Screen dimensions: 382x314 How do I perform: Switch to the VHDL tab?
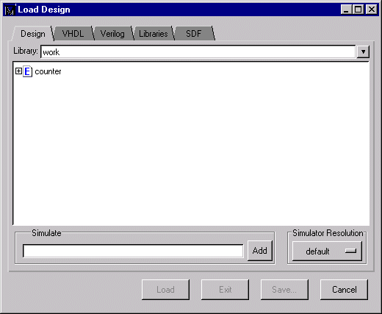coord(73,34)
